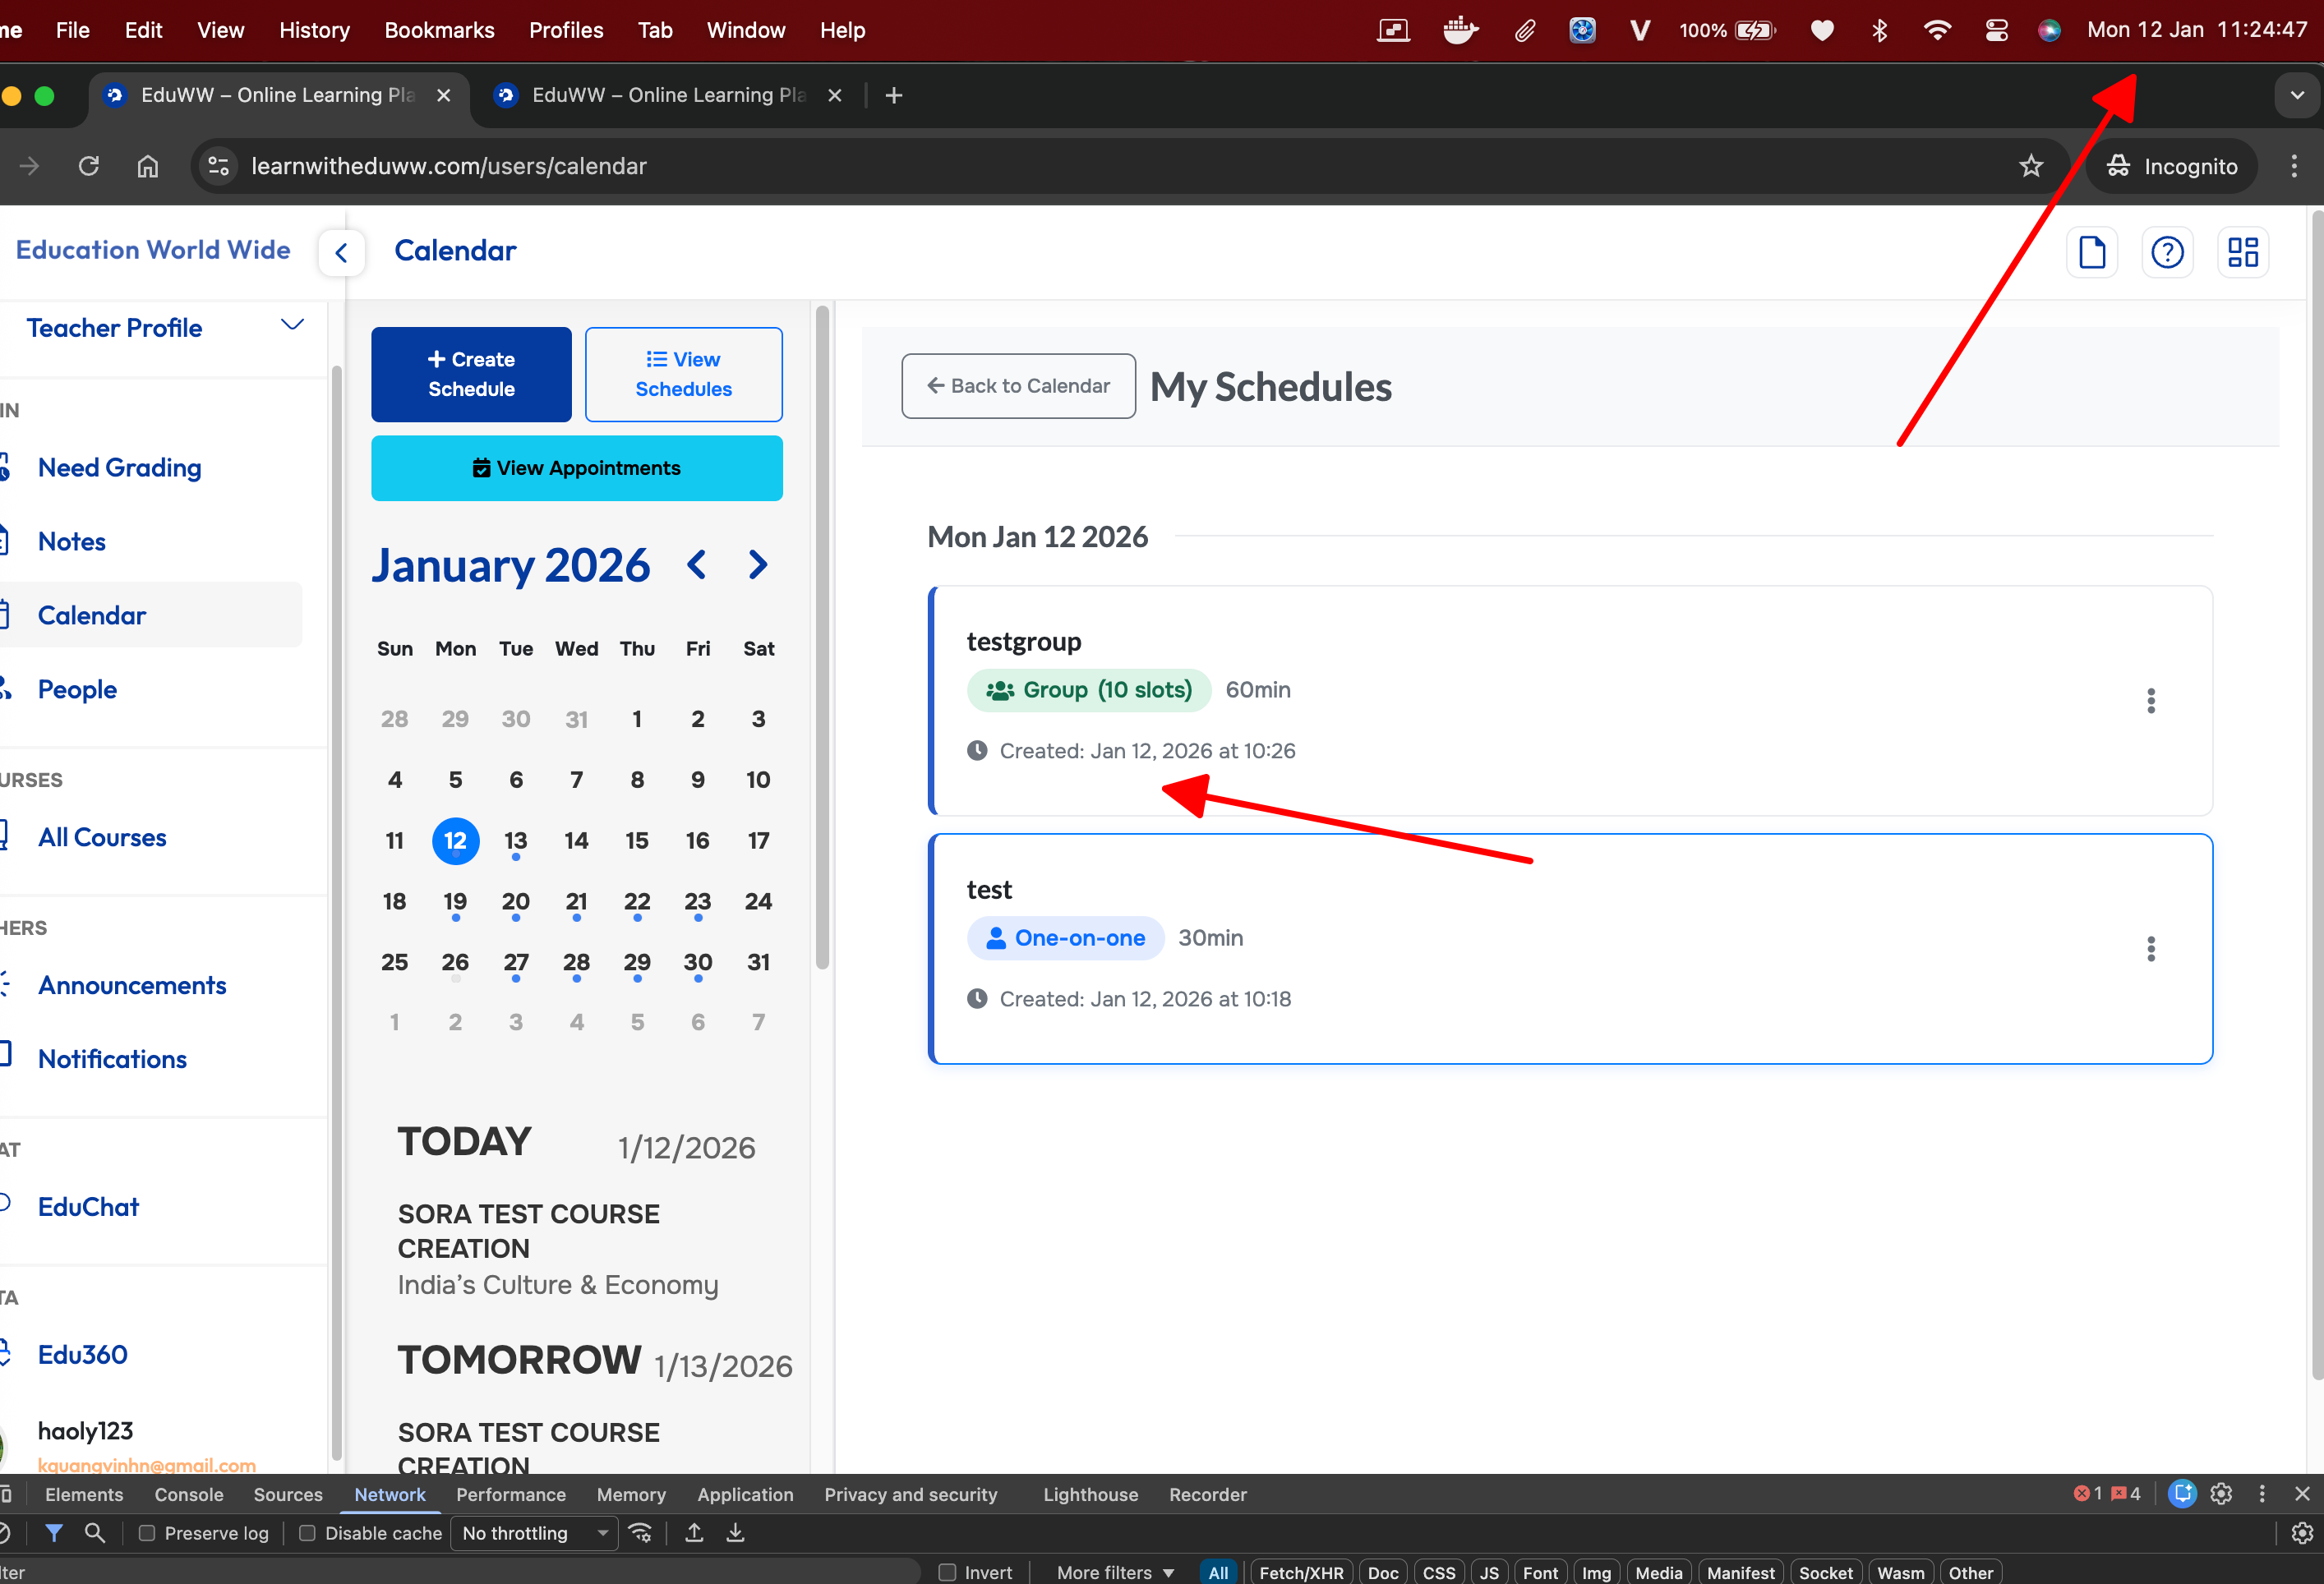The width and height of the screenshot is (2324, 1584).
Task: Bookmark page with the star icon
Action: pyautogui.click(x=2030, y=166)
